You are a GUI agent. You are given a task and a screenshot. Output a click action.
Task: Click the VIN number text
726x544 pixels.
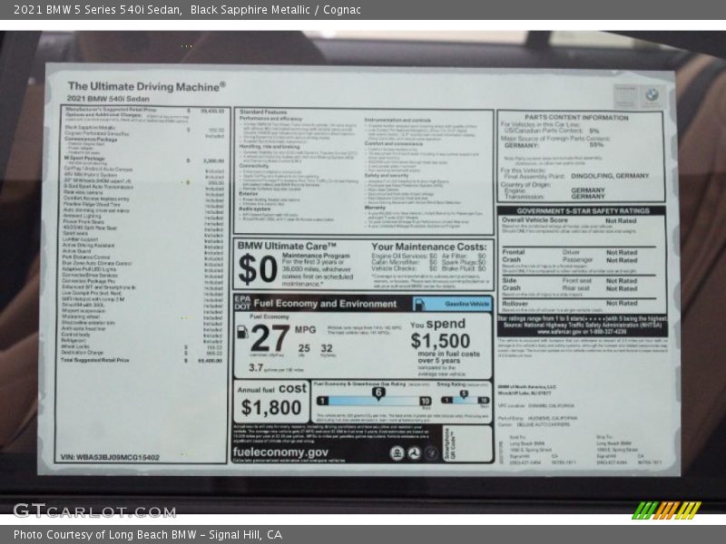point(110,457)
